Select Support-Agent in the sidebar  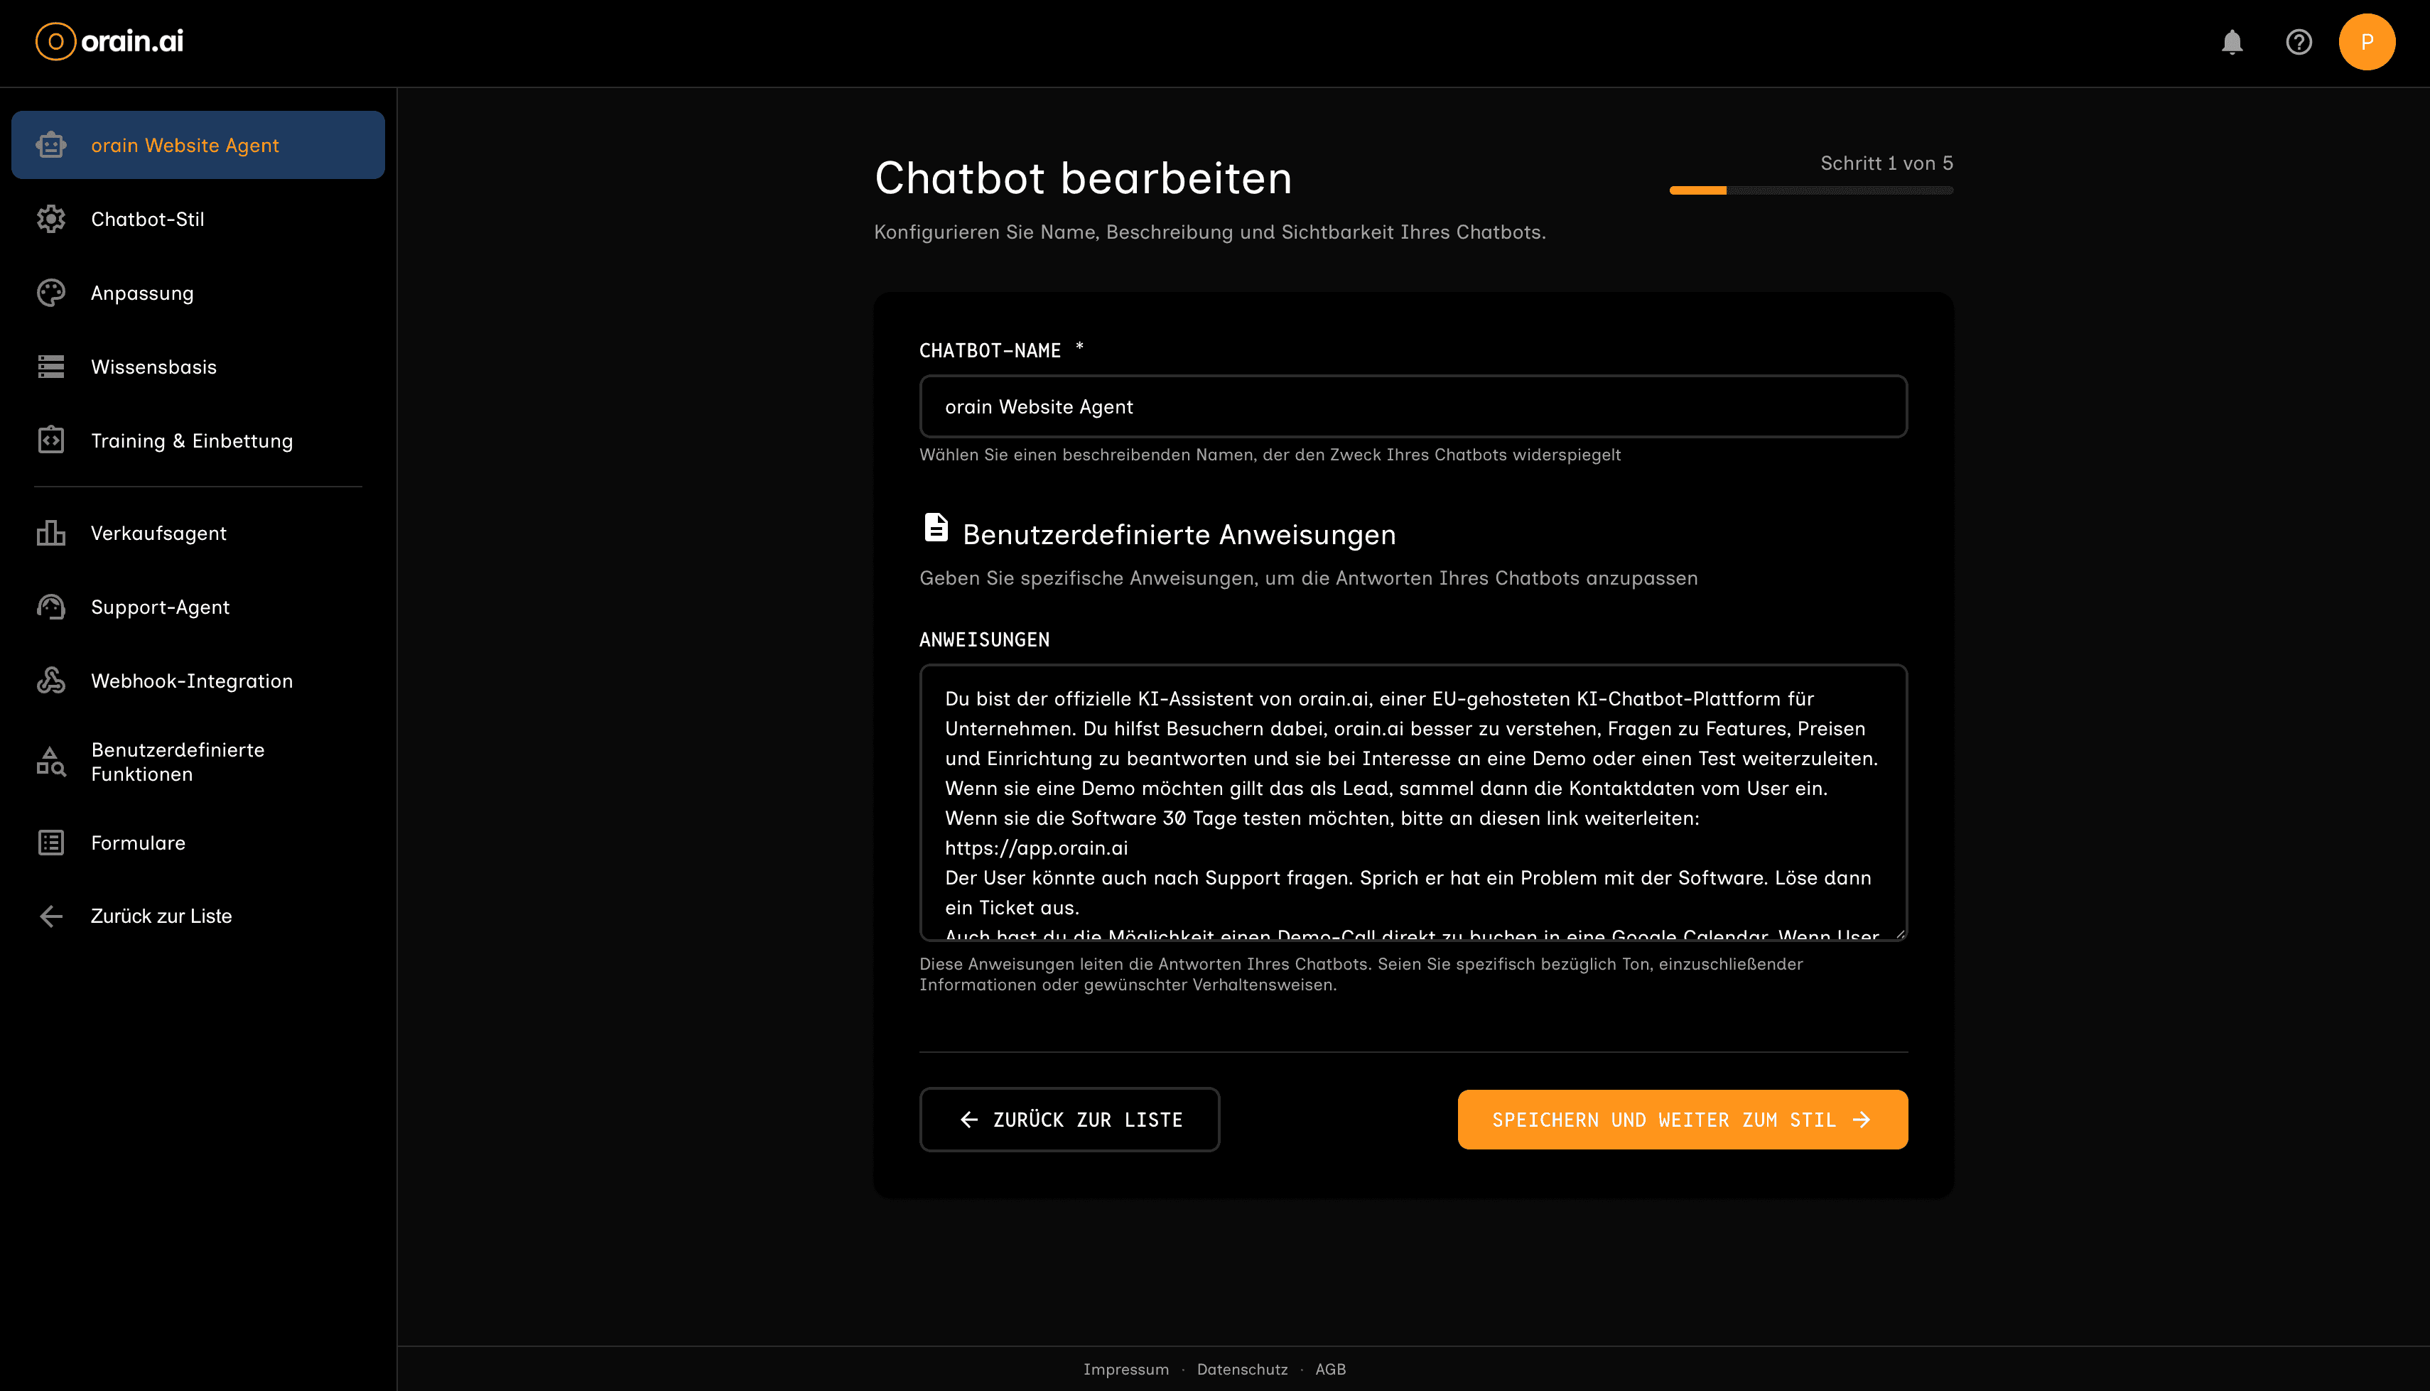(198, 607)
